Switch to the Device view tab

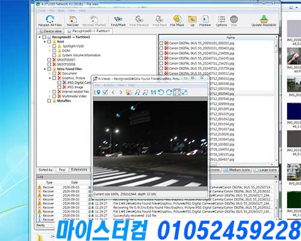click(51, 31)
